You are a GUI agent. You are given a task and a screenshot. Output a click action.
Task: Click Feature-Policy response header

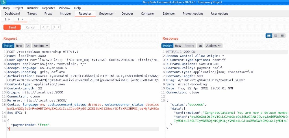coord(195,68)
